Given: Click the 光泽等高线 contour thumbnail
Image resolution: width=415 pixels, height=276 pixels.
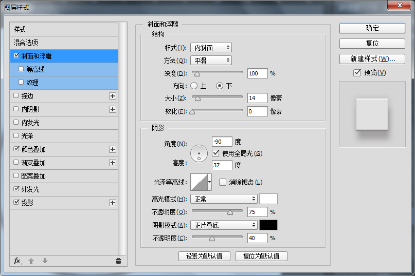Looking at the screenshot, I should tap(199, 182).
